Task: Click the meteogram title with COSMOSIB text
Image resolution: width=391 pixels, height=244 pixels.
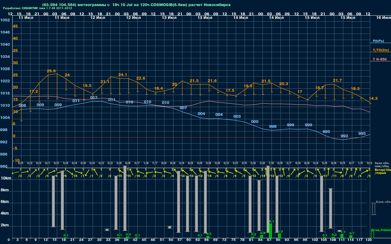Action: 137,5
